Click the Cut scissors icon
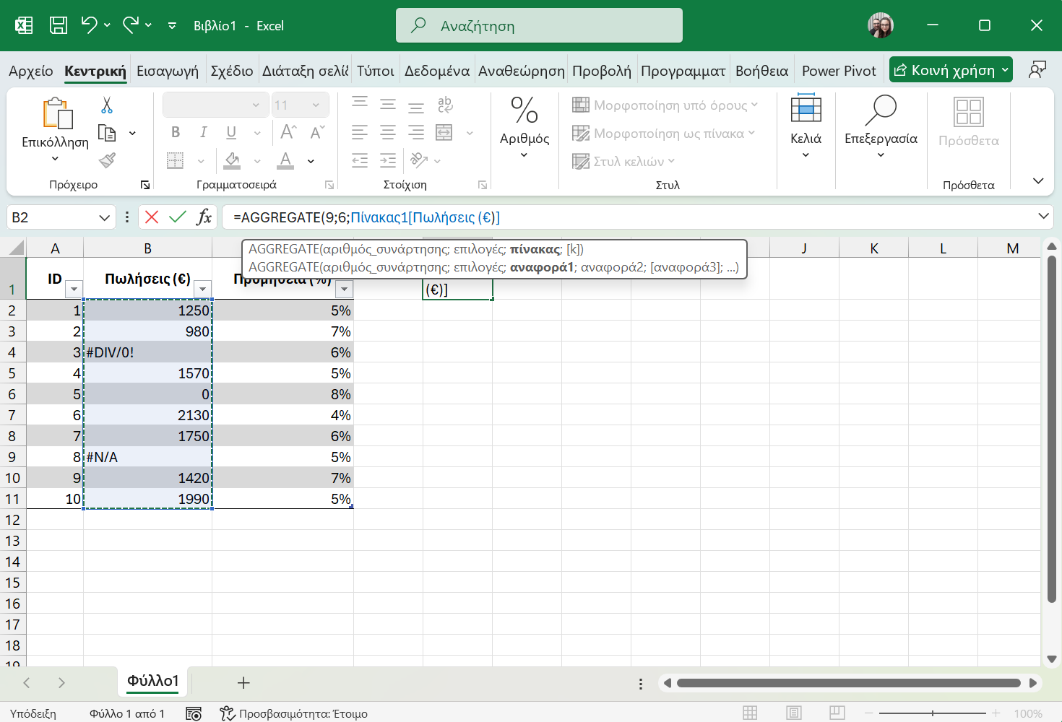 107,105
